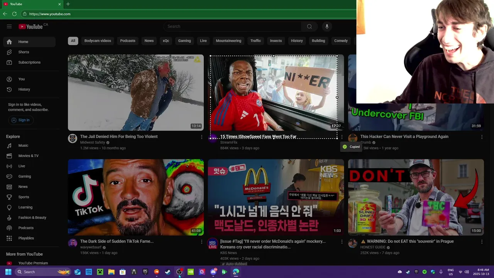Select the Traffic filter chip
The image size is (494, 278).
tap(255, 41)
